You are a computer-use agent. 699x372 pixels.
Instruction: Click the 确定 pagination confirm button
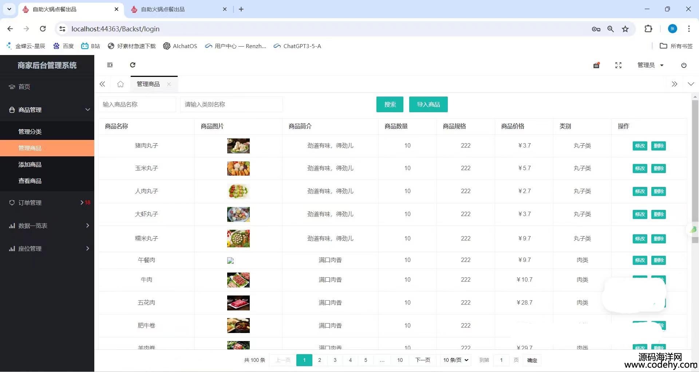coord(532,360)
